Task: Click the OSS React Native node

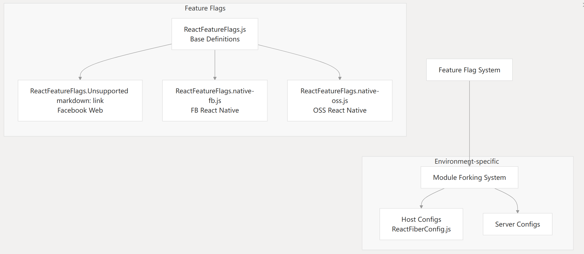Action: click(x=340, y=101)
